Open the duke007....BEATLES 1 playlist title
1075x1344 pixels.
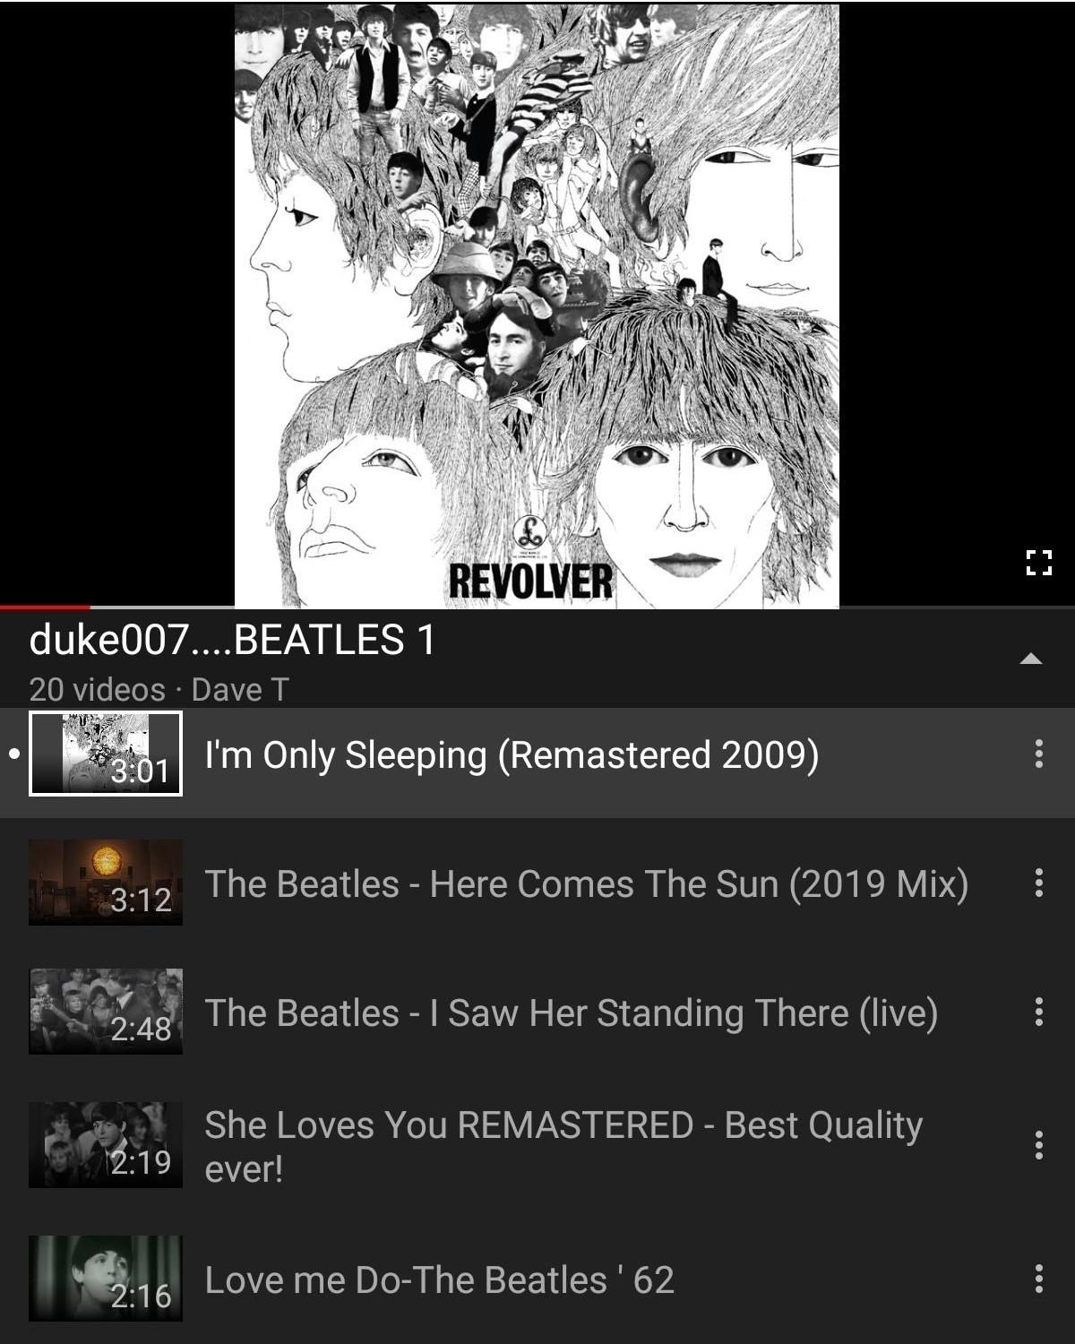click(x=232, y=640)
